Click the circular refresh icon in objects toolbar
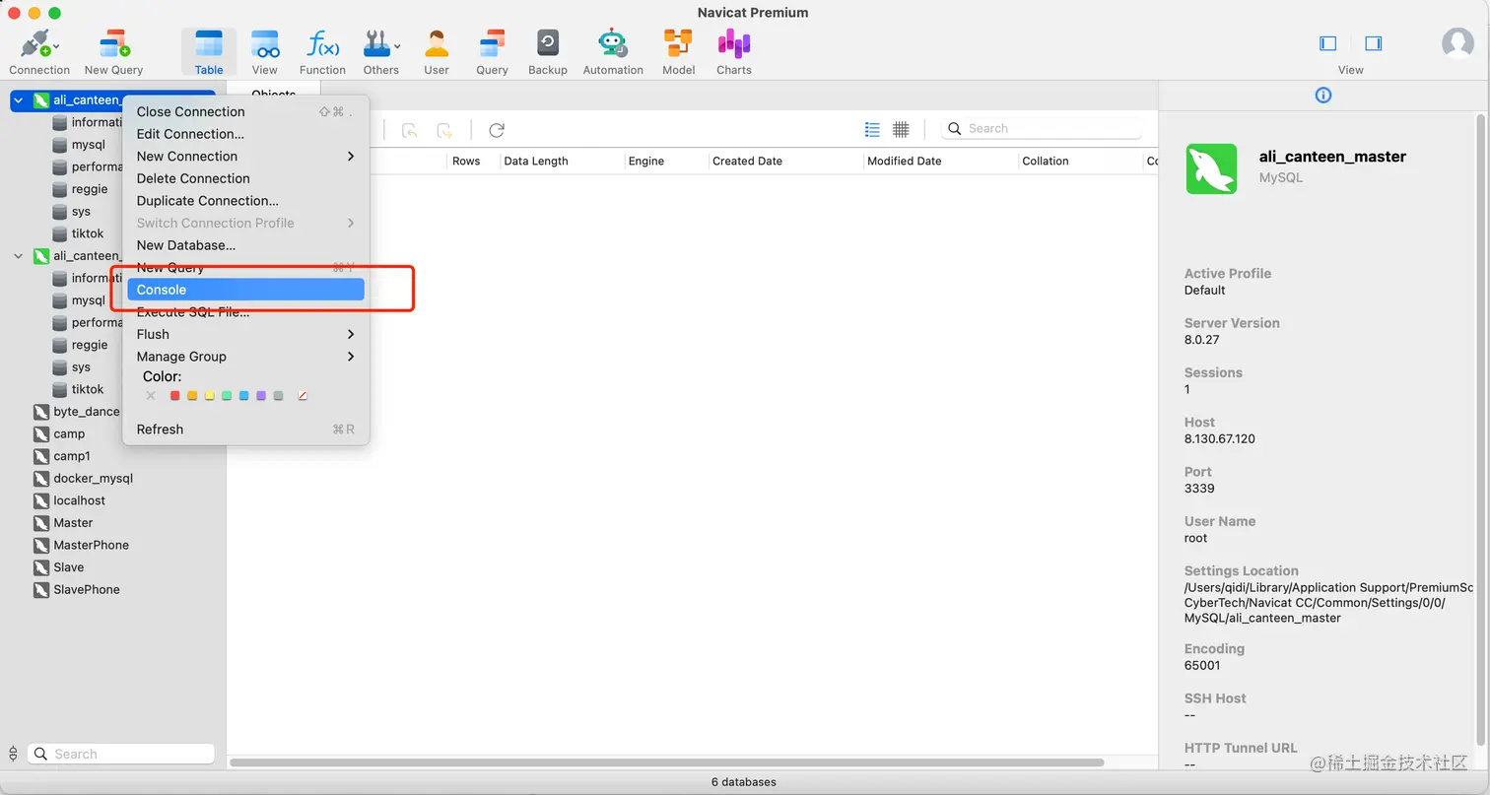This screenshot has width=1490, height=795. tap(497, 130)
